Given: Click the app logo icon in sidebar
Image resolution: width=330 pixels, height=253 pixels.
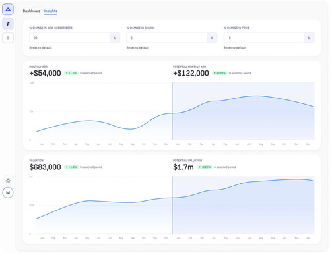Looking at the screenshot, I should coord(8,9).
